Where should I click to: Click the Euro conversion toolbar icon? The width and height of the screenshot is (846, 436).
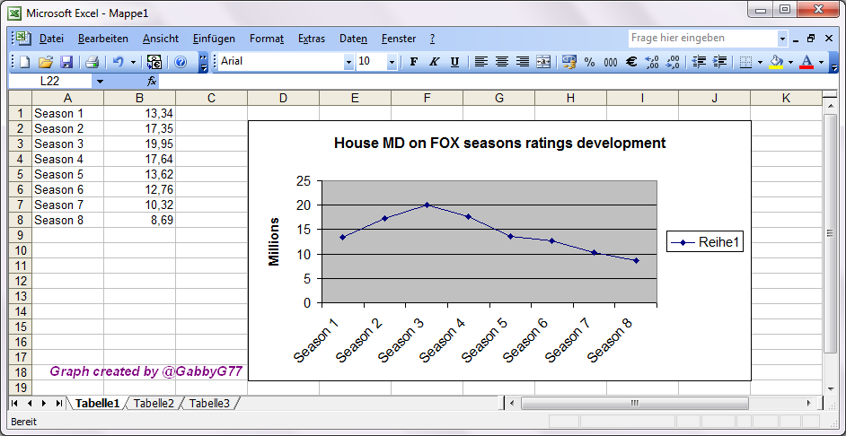[x=154, y=62]
